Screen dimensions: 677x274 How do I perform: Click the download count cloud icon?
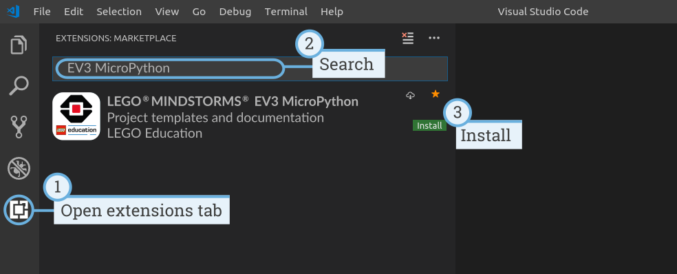click(x=411, y=96)
